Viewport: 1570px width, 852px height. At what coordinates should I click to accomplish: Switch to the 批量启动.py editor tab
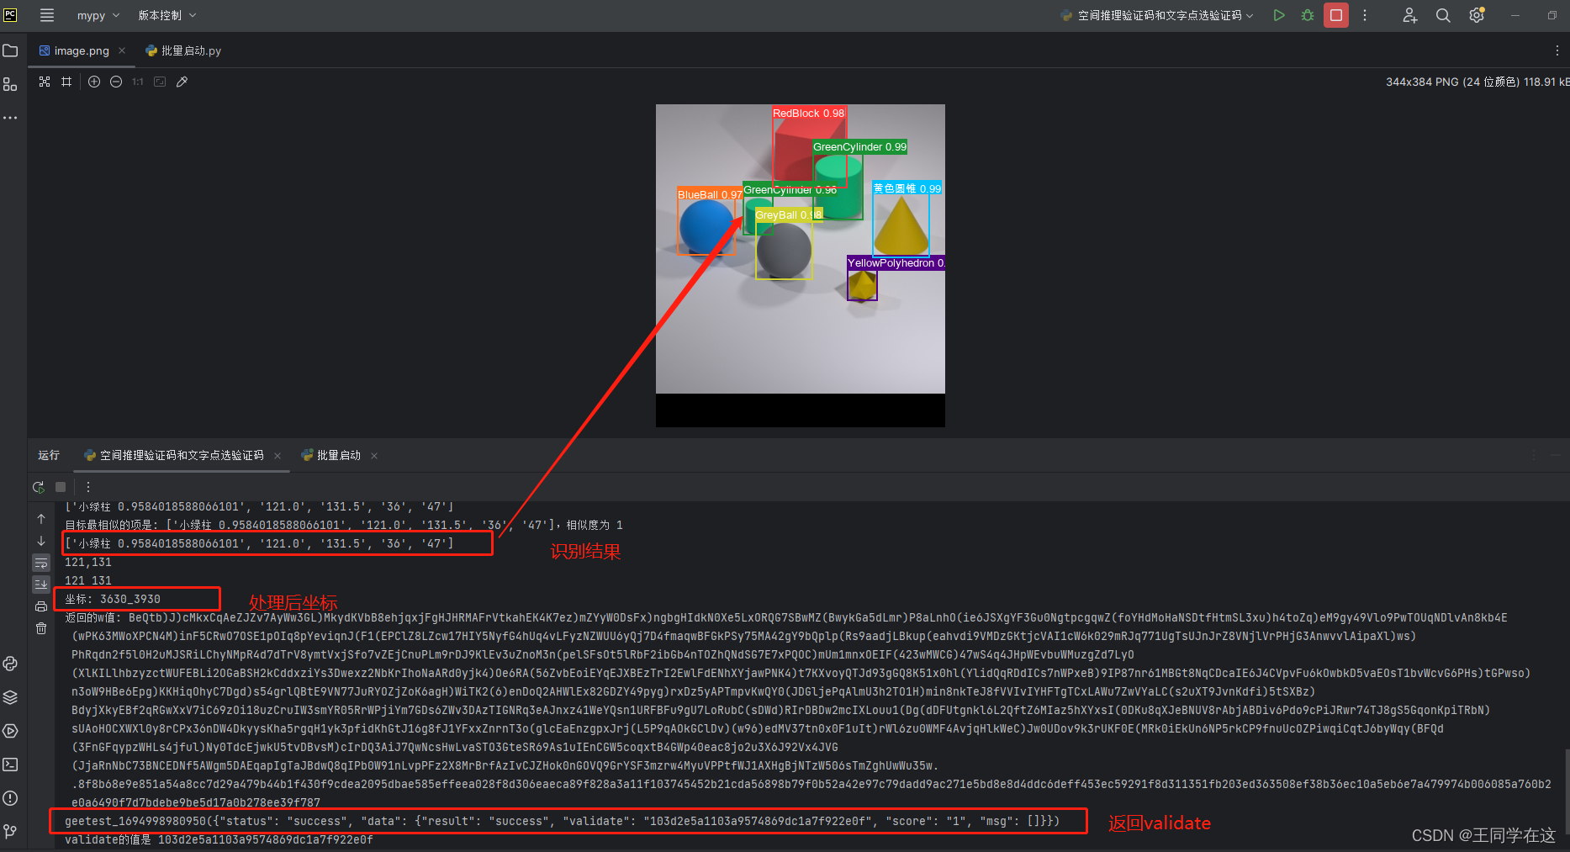pos(183,50)
